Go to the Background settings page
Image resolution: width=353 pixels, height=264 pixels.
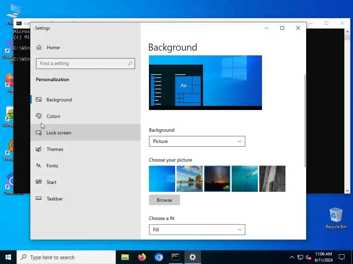pos(85,100)
